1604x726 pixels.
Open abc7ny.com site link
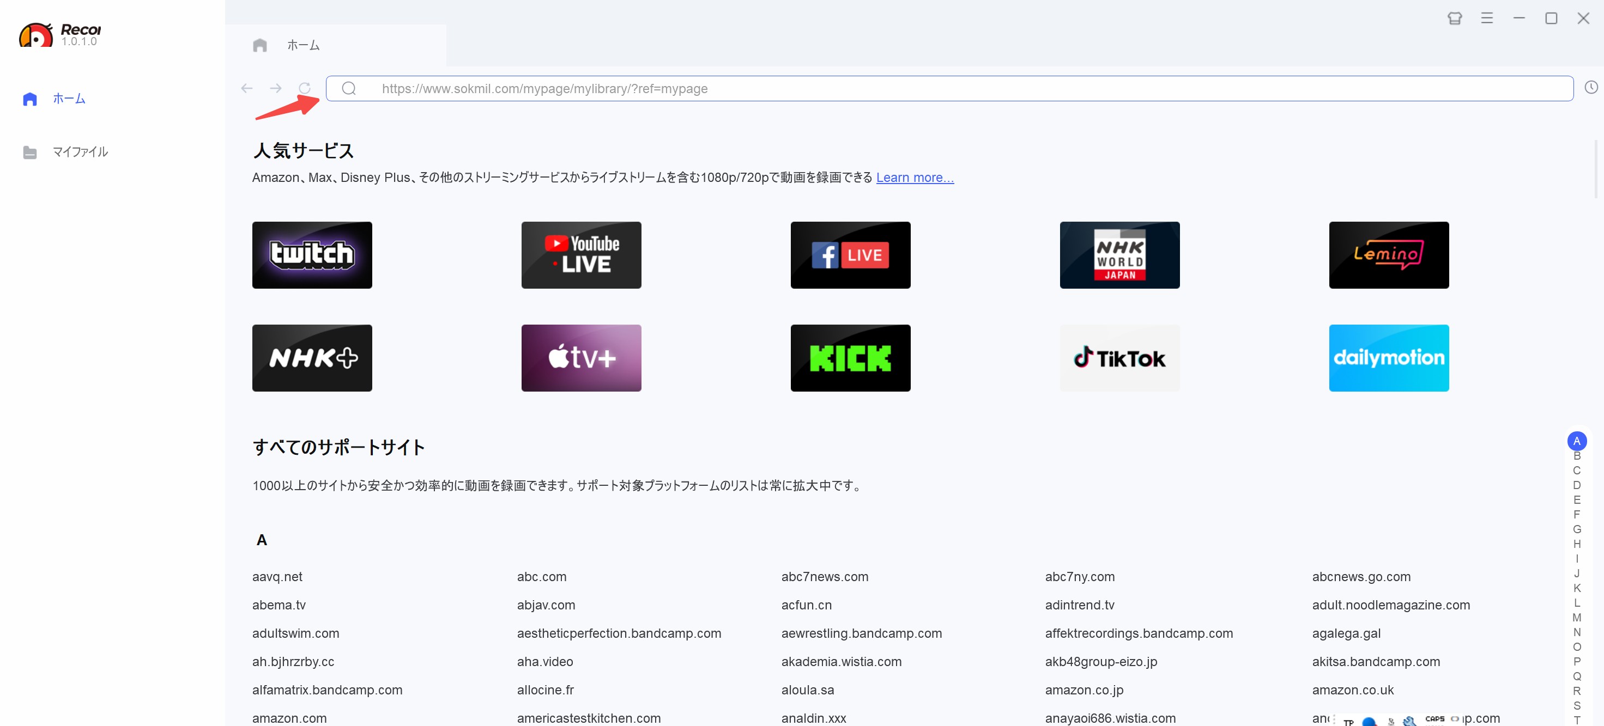tap(1080, 577)
